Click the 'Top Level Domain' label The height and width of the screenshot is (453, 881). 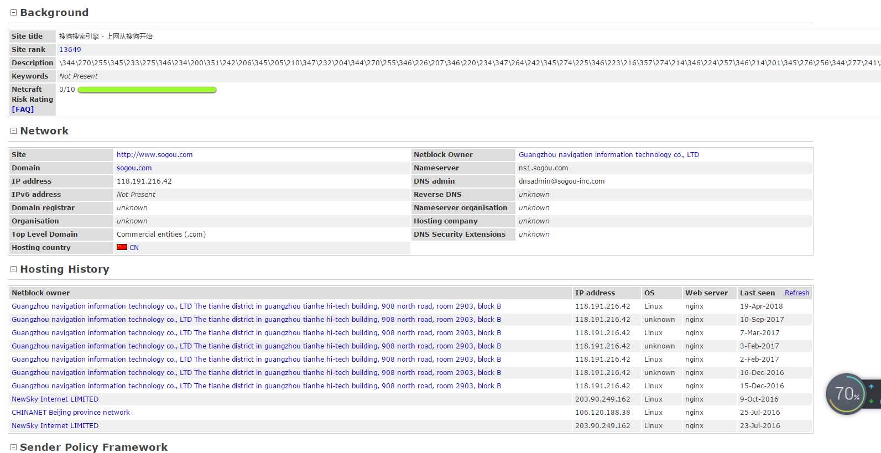coord(45,234)
